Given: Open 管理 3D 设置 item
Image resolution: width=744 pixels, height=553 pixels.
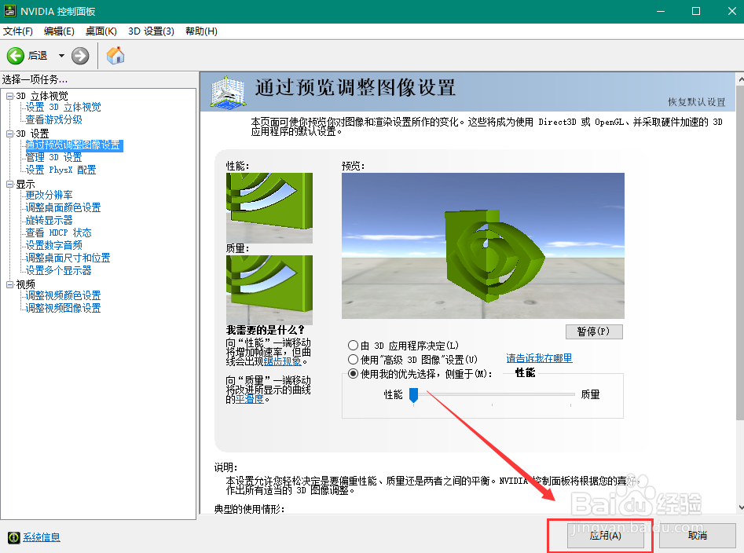Looking at the screenshot, I should point(53,157).
